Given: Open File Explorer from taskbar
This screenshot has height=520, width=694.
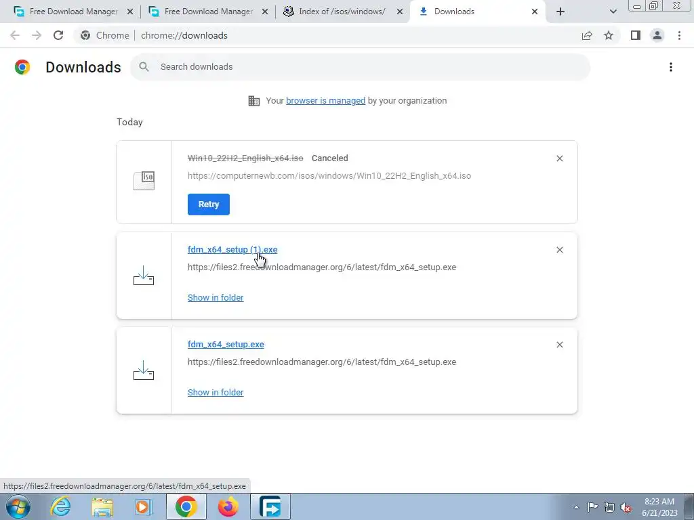Looking at the screenshot, I should pos(102,506).
